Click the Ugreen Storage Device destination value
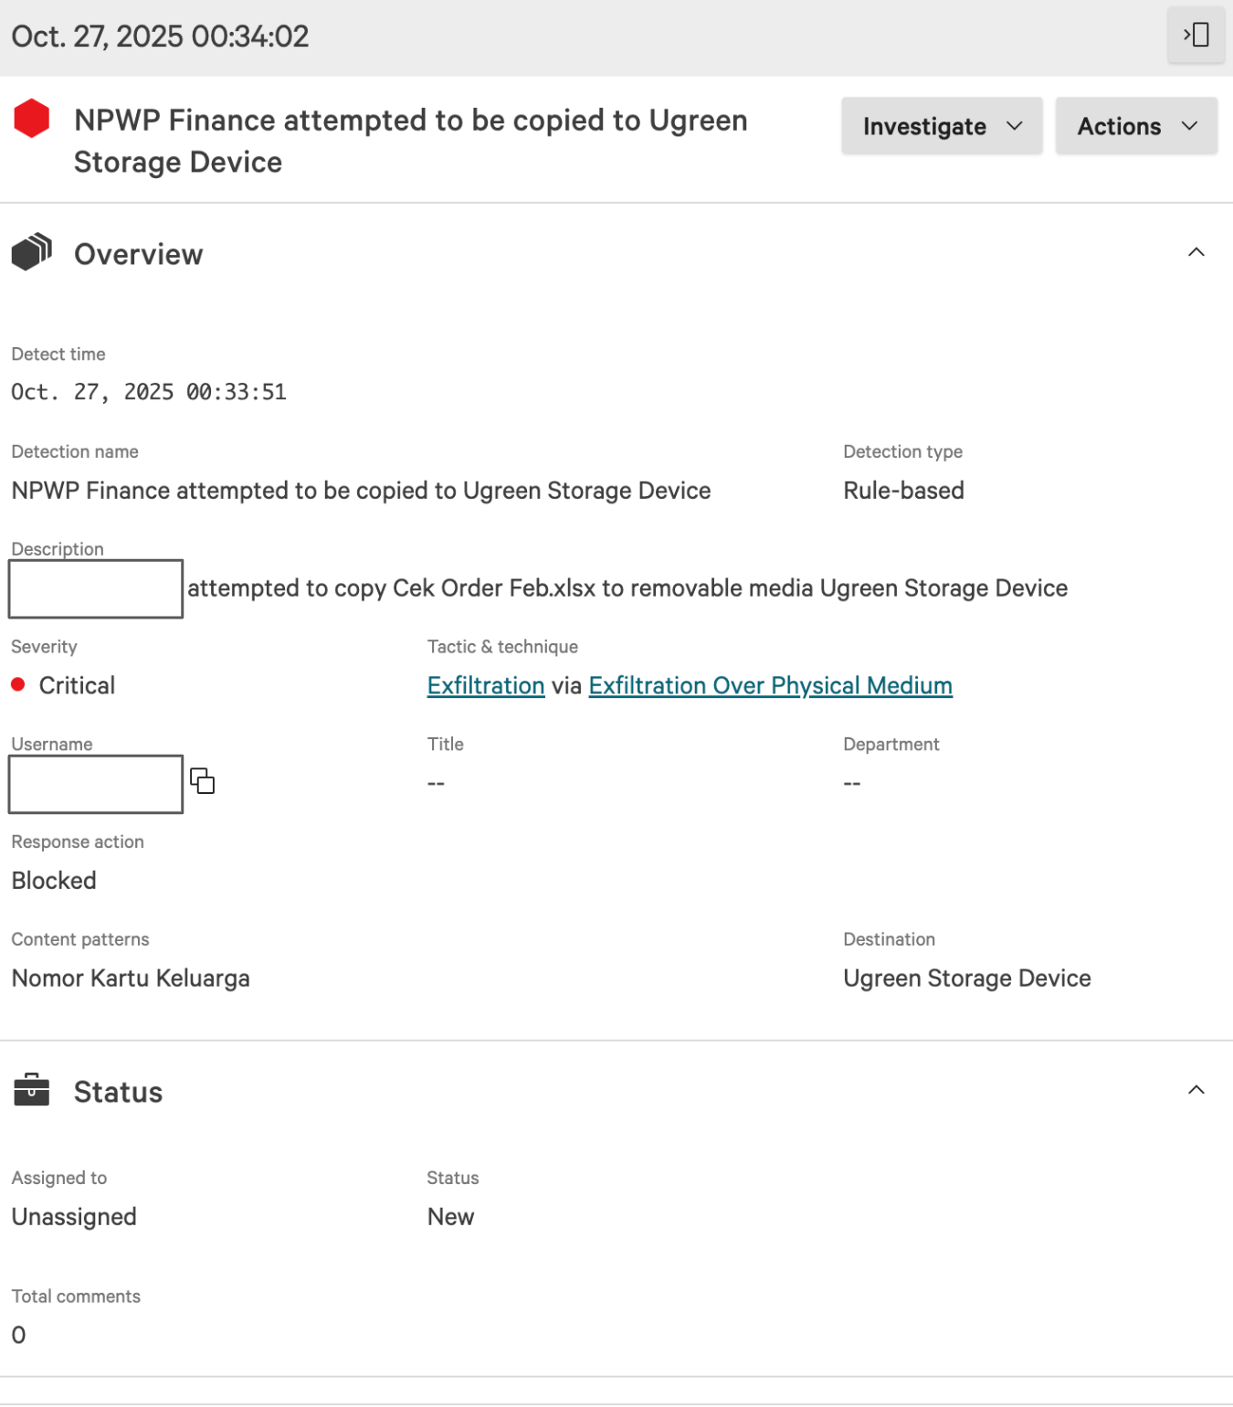The width and height of the screenshot is (1233, 1407). (966, 978)
